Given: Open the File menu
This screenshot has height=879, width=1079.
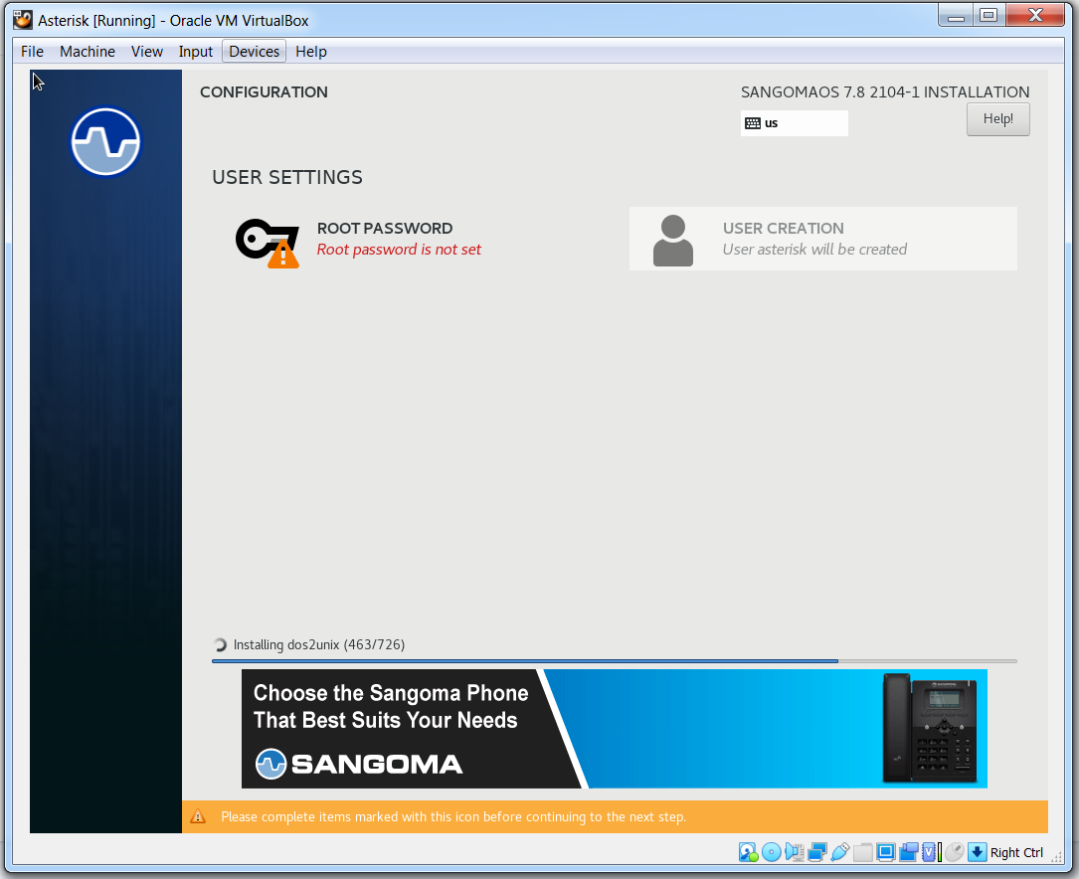Looking at the screenshot, I should [x=32, y=52].
